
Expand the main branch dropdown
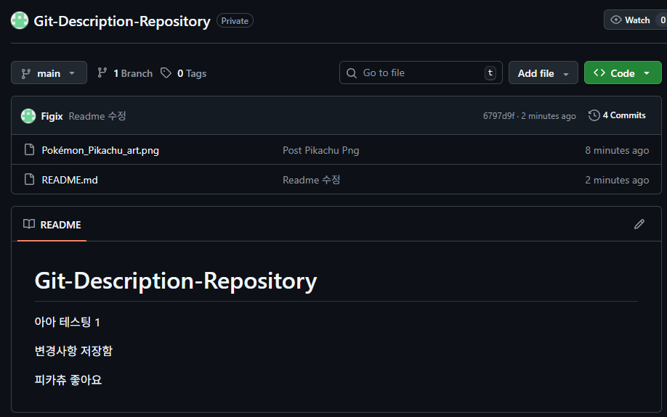(49, 73)
